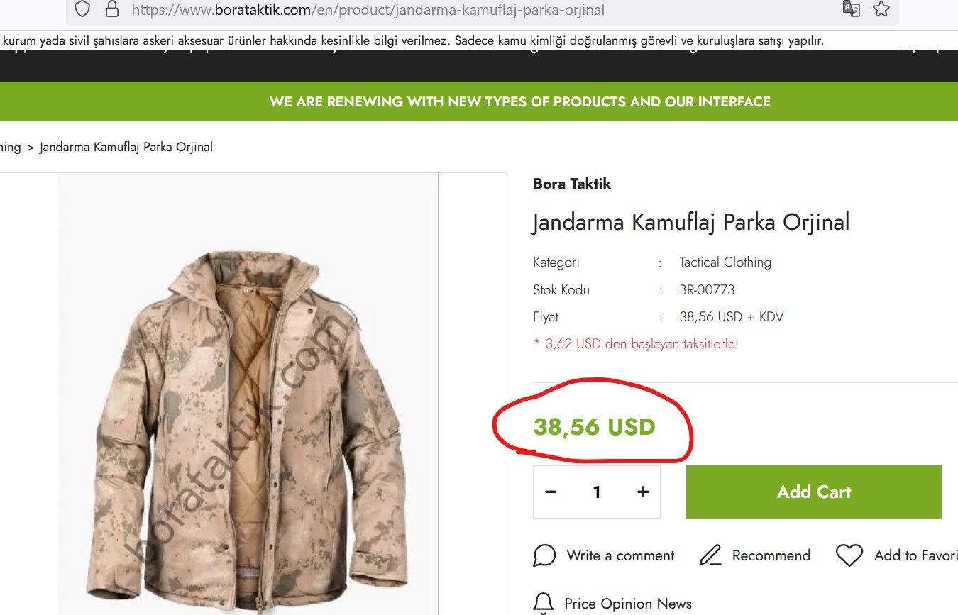This screenshot has height=615, width=958.
Task: Increase quantity with the plus button
Action: click(x=643, y=492)
